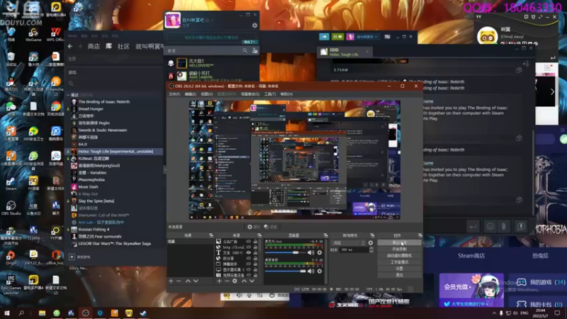The image size is (567, 319).
Task: Open source properties gear below sources list
Action: point(235,281)
